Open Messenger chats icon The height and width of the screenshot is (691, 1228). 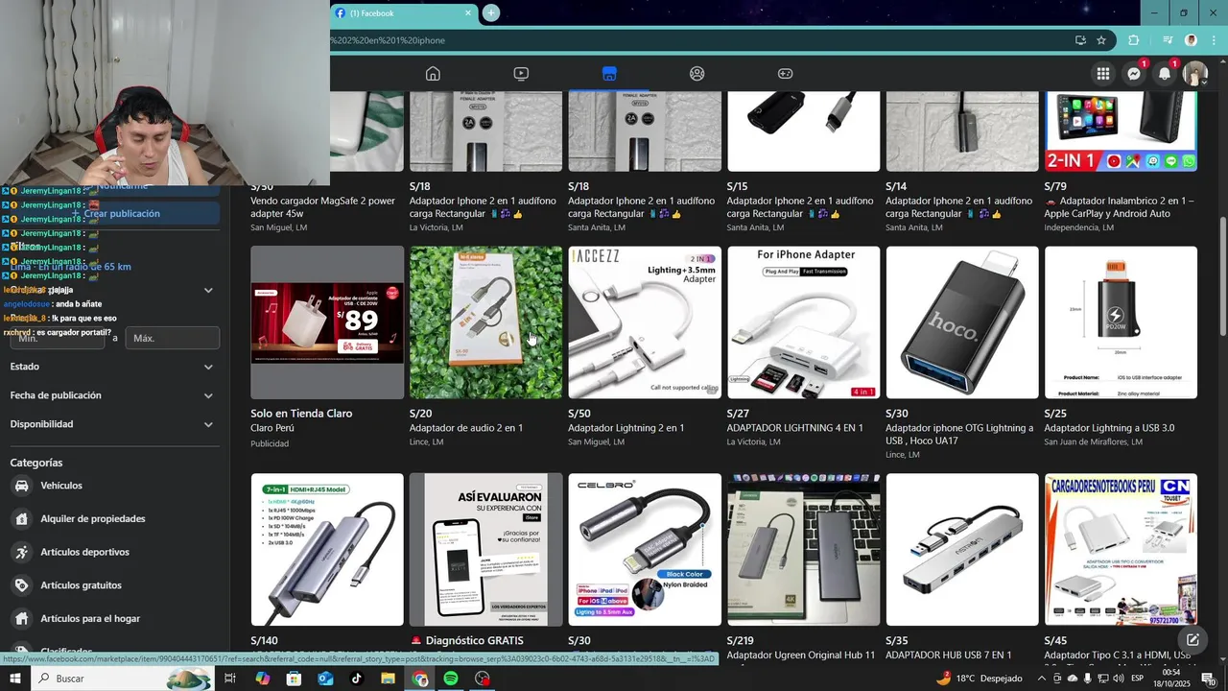(1134, 74)
